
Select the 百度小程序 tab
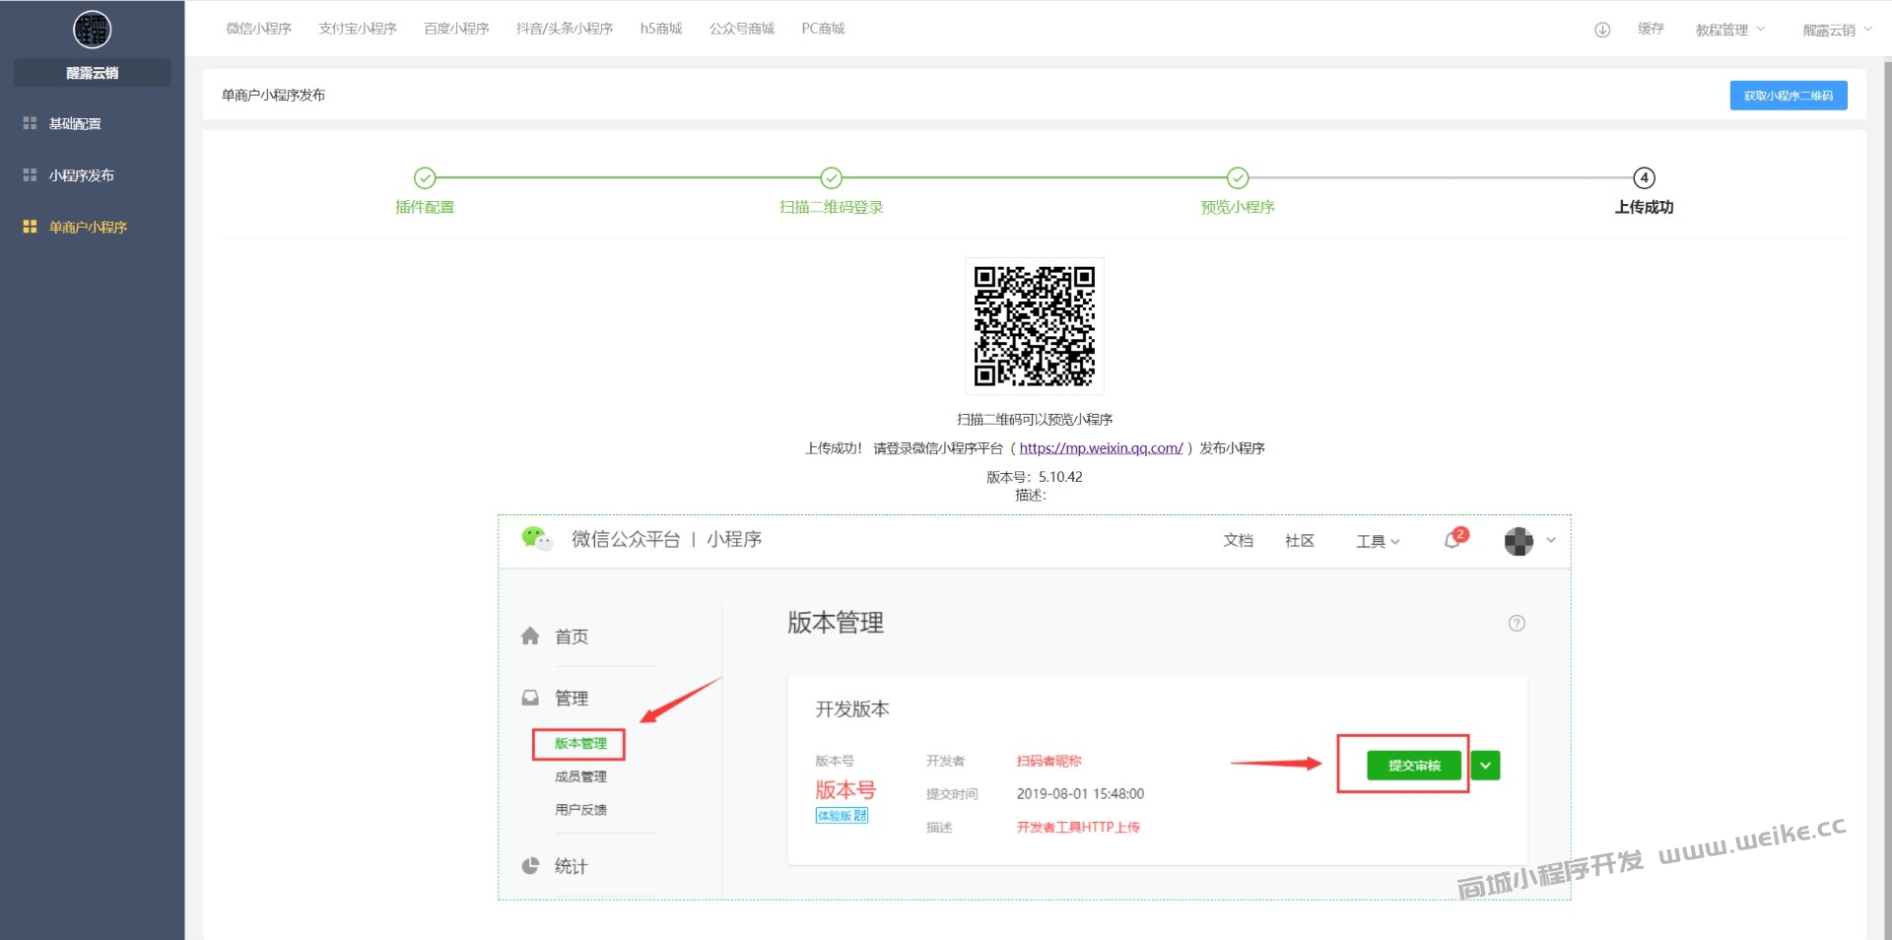[456, 29]
